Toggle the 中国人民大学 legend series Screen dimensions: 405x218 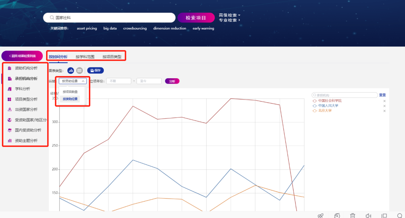(328, 106)
